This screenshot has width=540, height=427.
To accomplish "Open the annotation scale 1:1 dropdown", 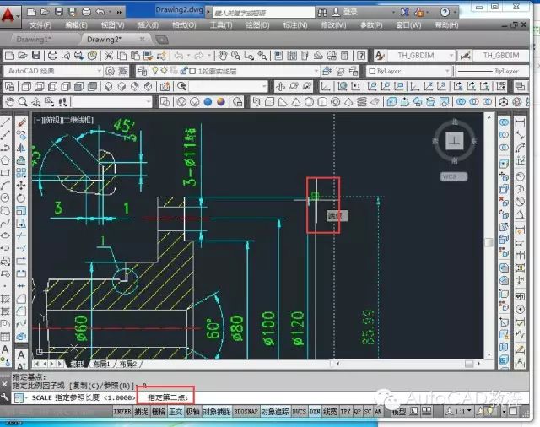I will 459,411.
